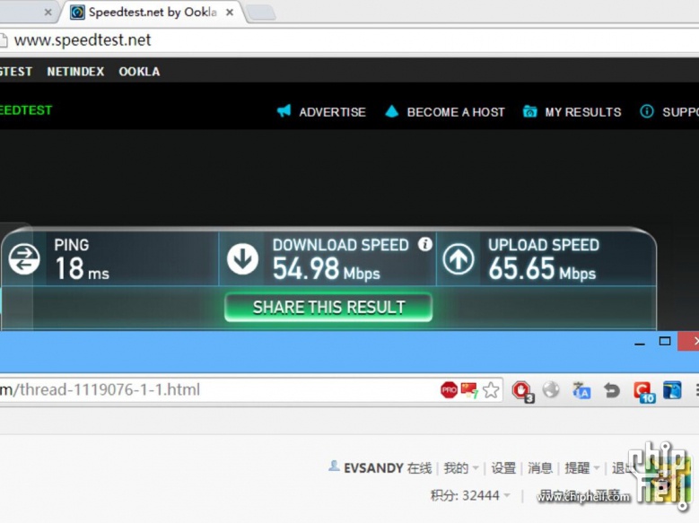Close the leftmost browser tab
The width and height of the screenshot is (699, 523).
(x=48, y=13)
